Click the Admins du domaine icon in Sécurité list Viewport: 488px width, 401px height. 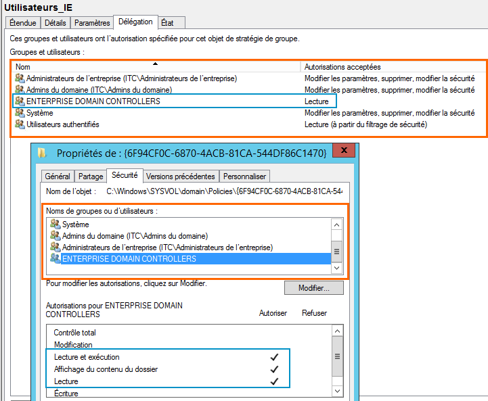(x=56, y=235)
